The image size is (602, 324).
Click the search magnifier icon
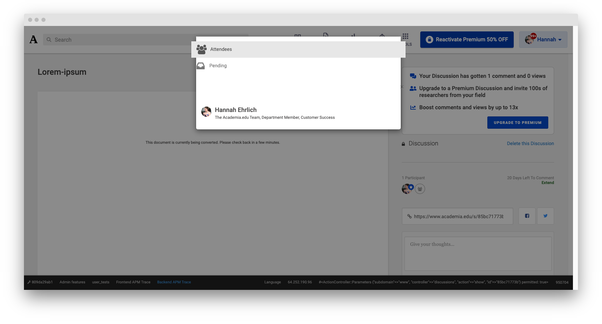point(49,40)
